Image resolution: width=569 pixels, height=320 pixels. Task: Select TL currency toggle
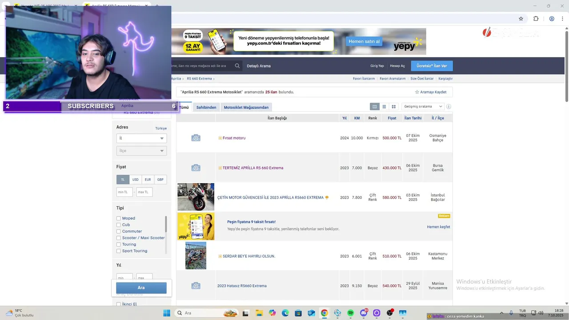pyautogui.click(x=123, y=180)
